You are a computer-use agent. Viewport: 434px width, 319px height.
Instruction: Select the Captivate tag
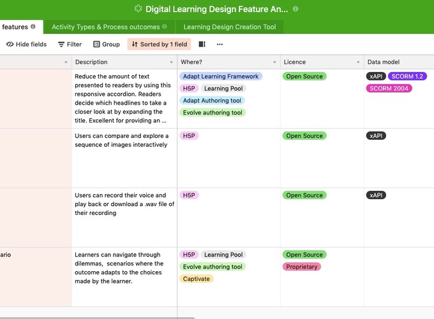(x=196, y=279)
